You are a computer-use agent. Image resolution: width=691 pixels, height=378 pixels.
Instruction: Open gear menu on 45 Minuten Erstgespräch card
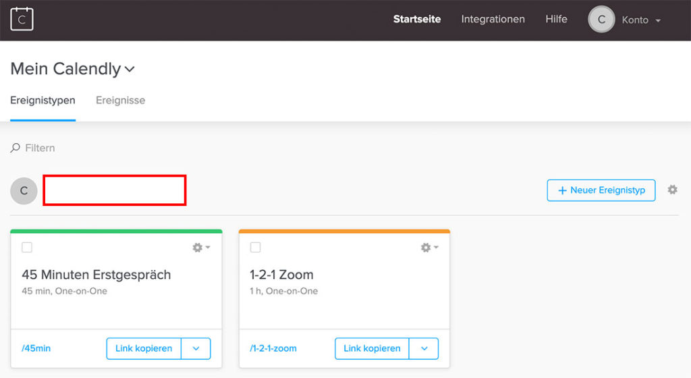coord(201,248)
